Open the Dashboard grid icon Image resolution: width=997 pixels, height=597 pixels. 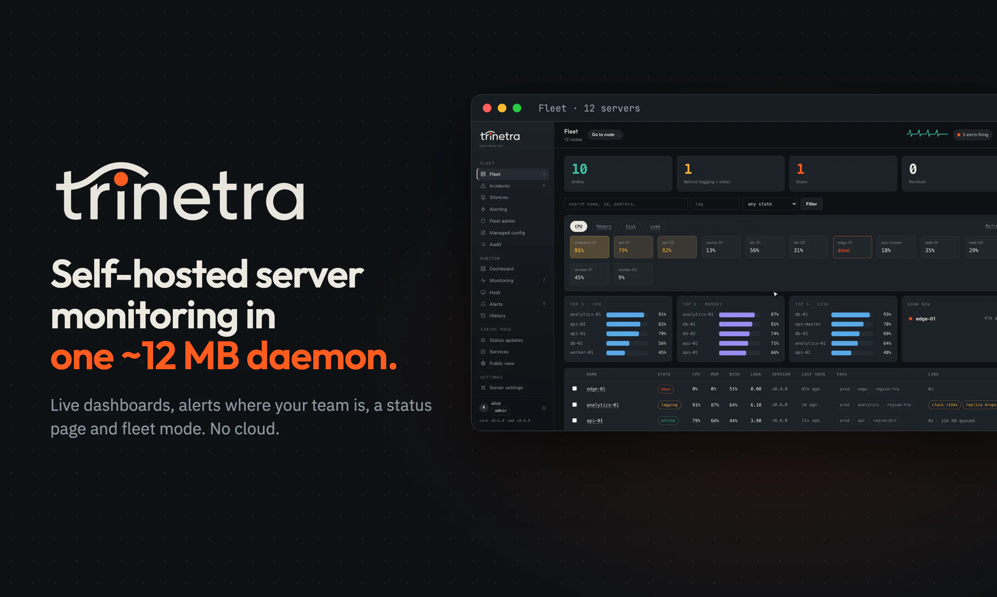pos(483,269)
